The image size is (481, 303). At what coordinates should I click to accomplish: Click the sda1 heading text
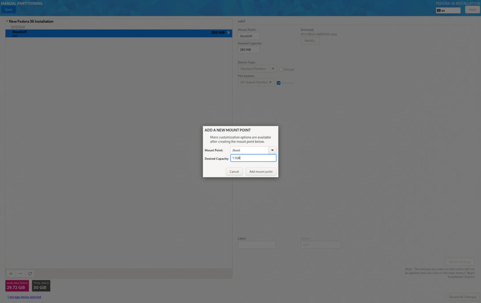[241, 21]
